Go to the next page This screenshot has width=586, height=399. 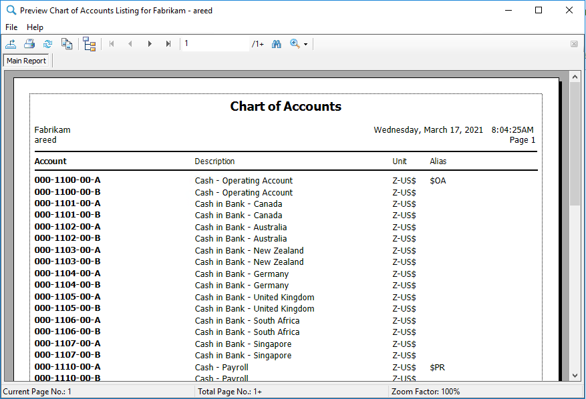pyautogui.click(x=150, y=44)
